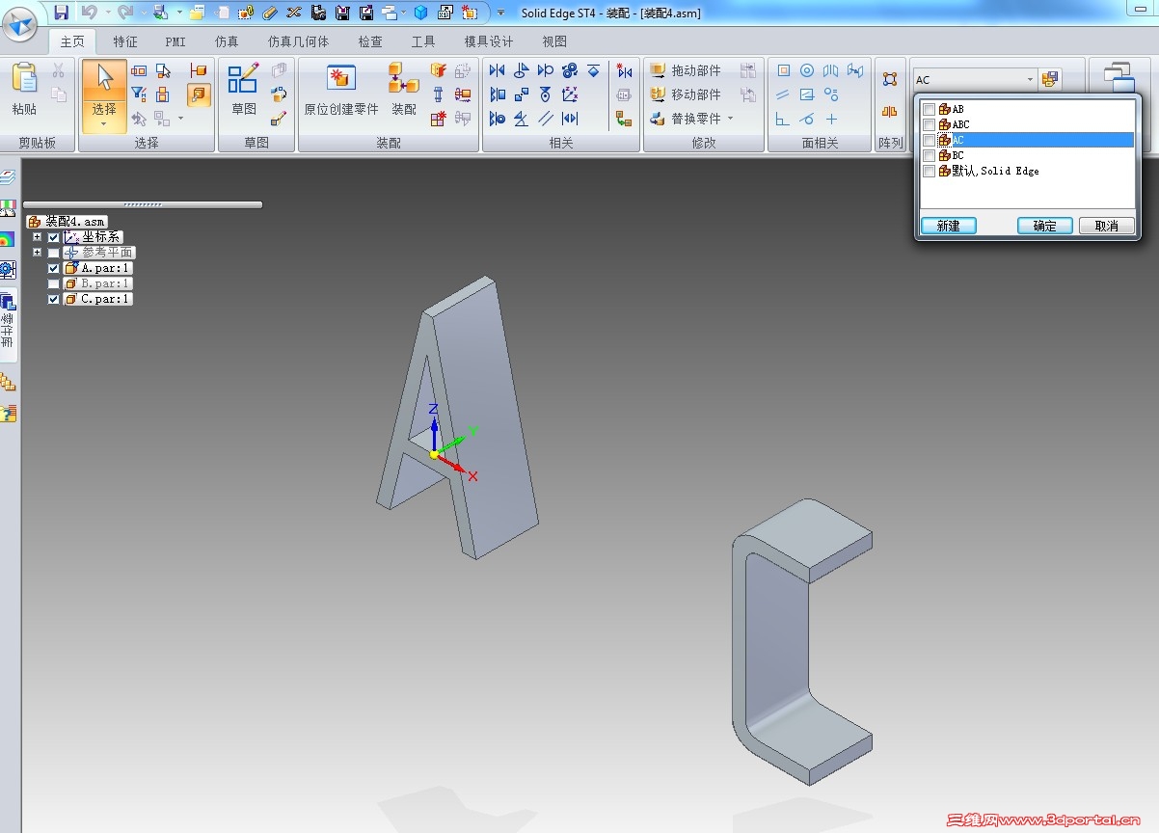Image resolution: width=1159 pixels, height=833 pixels.
Task: Click the 新建 button
Action: [x=949, y=226]
